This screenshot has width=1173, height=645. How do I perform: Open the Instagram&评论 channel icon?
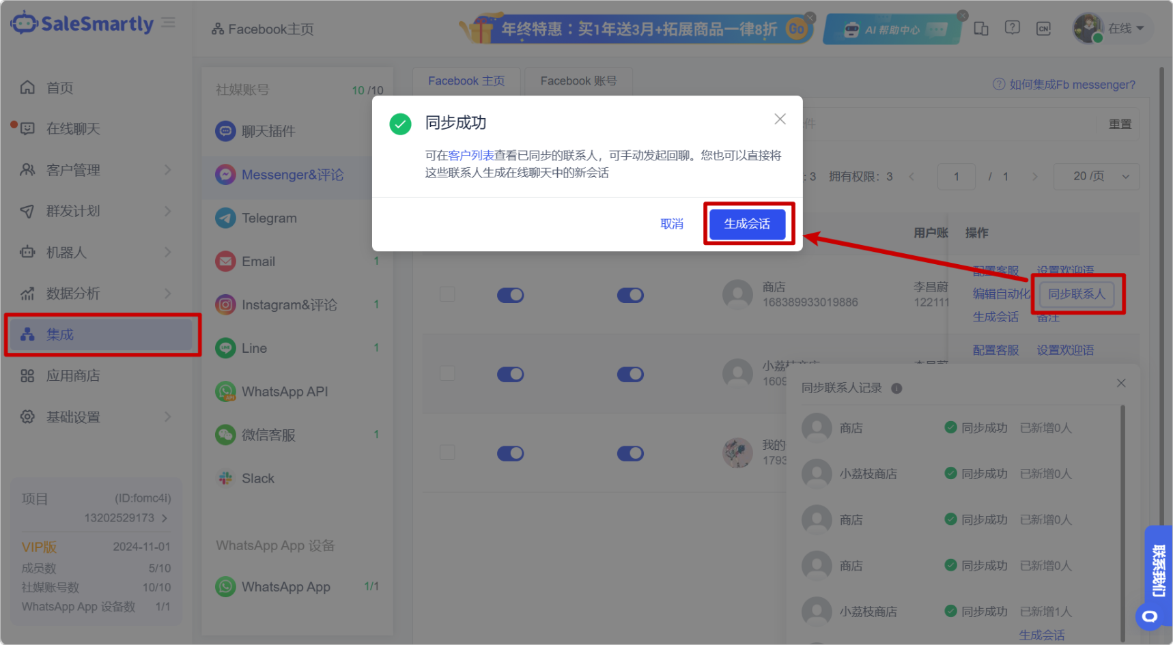point(225,304)
